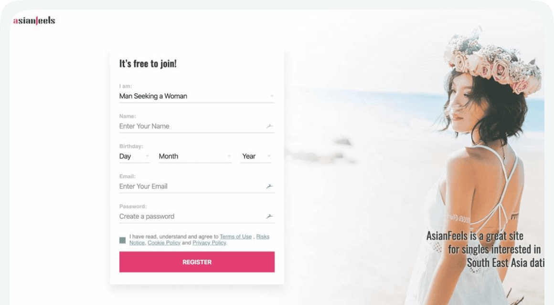Expand the birthday Day dropdown

tap(134, 156)
